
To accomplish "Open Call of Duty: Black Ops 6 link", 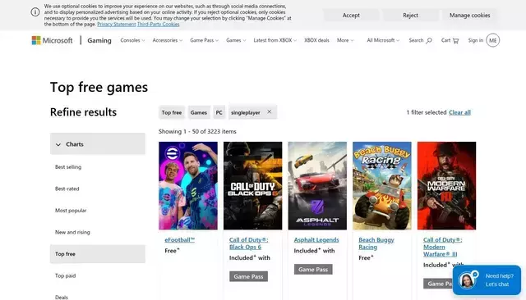I will tap(248, 243).
